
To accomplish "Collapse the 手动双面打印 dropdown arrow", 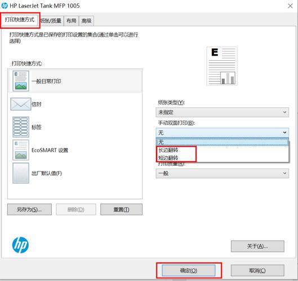I will click(x=284, y=132).
